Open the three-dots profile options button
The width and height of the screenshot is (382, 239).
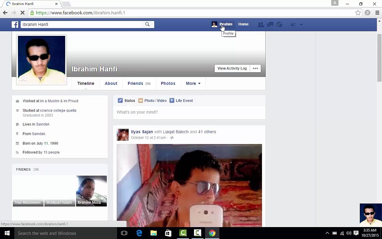point(255,68)
